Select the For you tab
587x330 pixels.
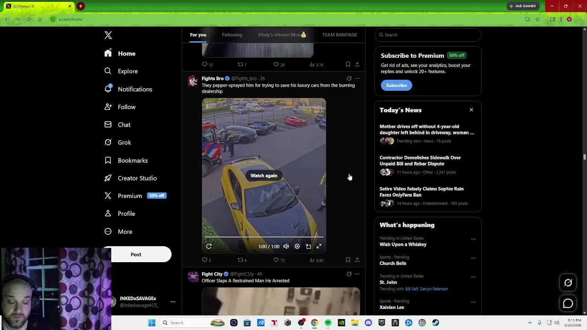coord(198,35)
